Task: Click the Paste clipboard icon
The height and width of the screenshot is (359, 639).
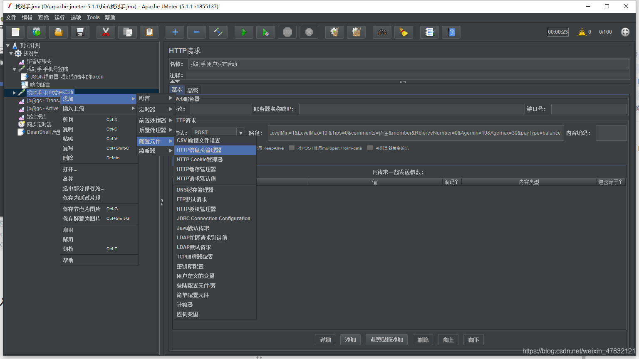Action: tap(149, 32)
